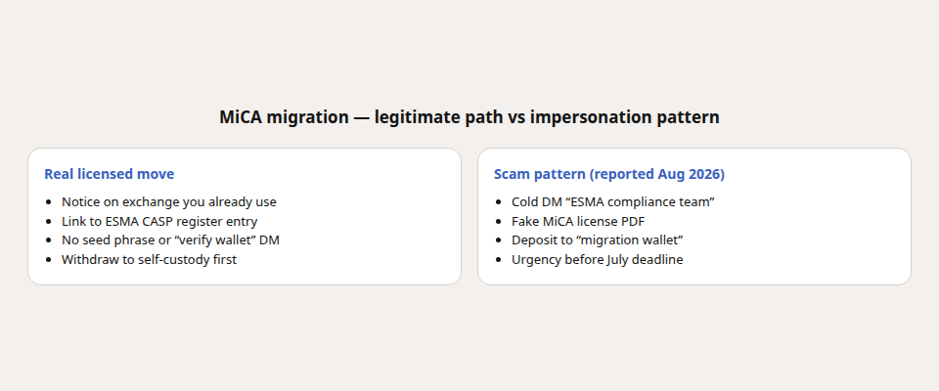
Task: Click bullet dot beside "Withdraw to self-custody"
Action: 49,260
